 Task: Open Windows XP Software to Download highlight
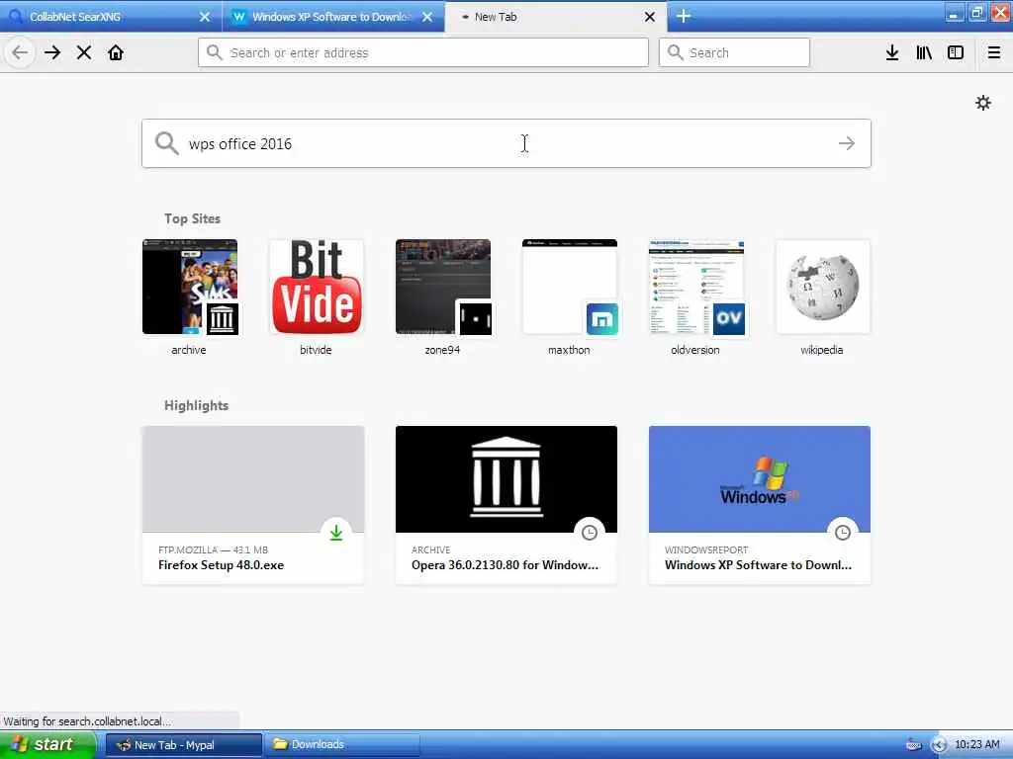click(760, 505)
